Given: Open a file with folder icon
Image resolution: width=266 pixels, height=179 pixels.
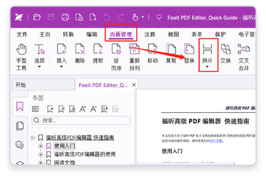Looking at the screenshot, I should click(x=37, y=17).
